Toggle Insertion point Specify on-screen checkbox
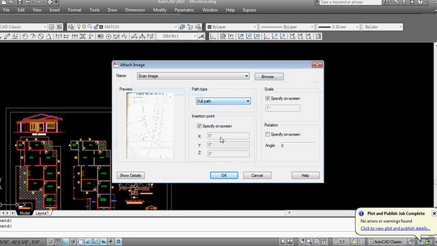 (x=199, y=126)
